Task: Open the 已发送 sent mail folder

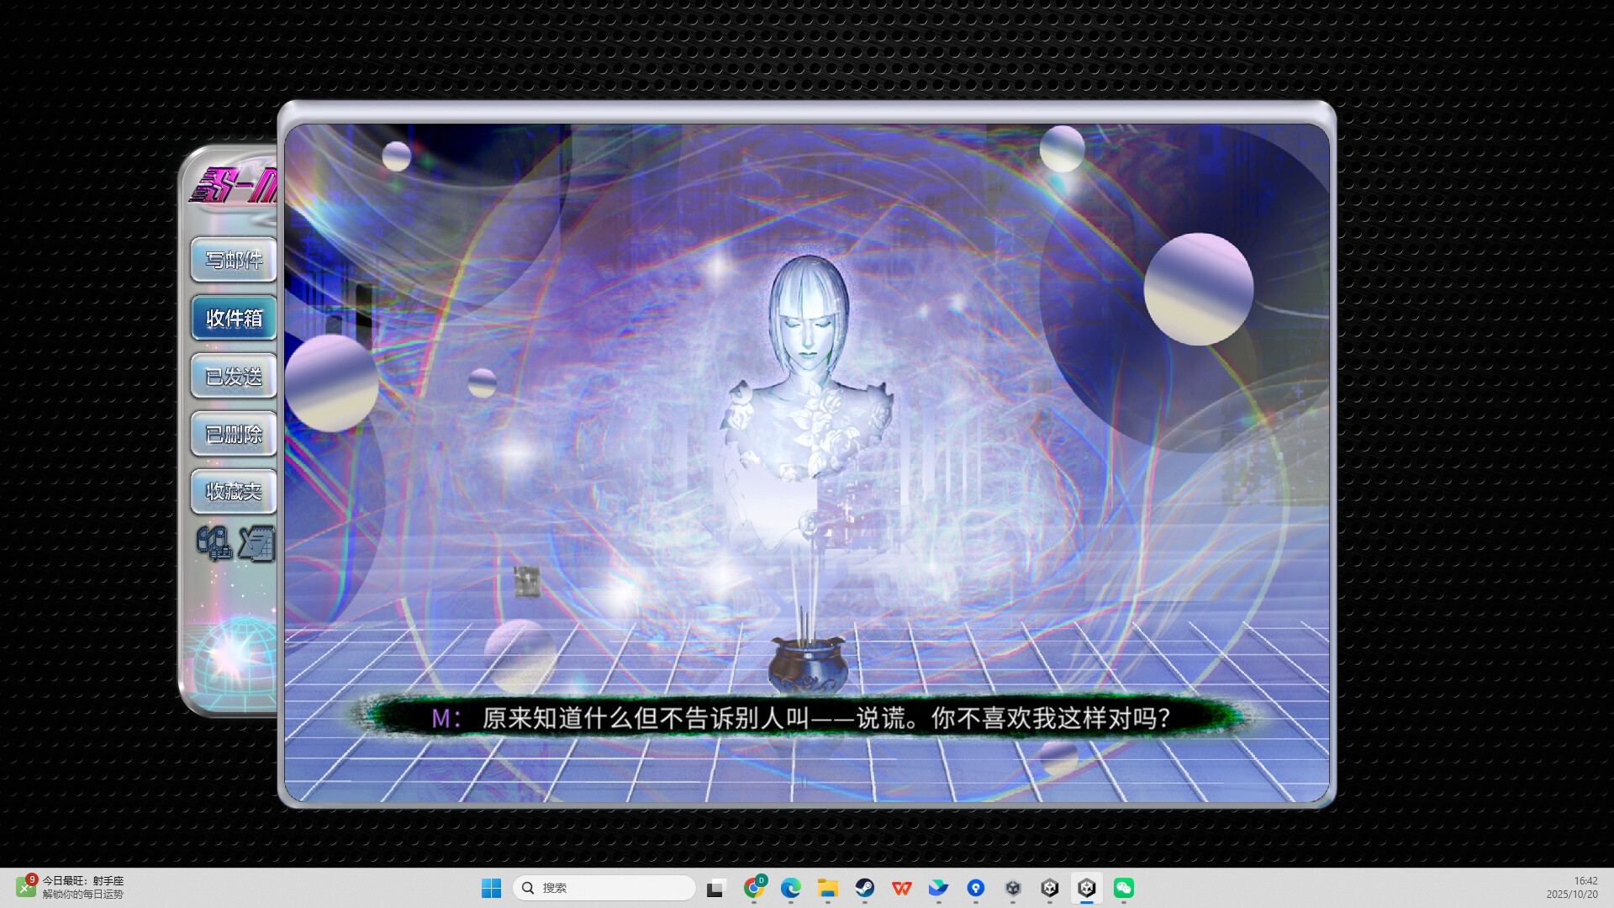Action: click(233, 376)
